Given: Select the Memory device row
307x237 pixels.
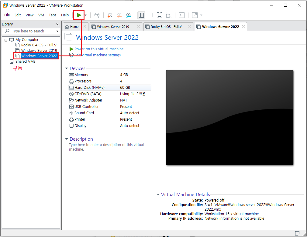Looking at the screenshot, I should coord(110,75).
